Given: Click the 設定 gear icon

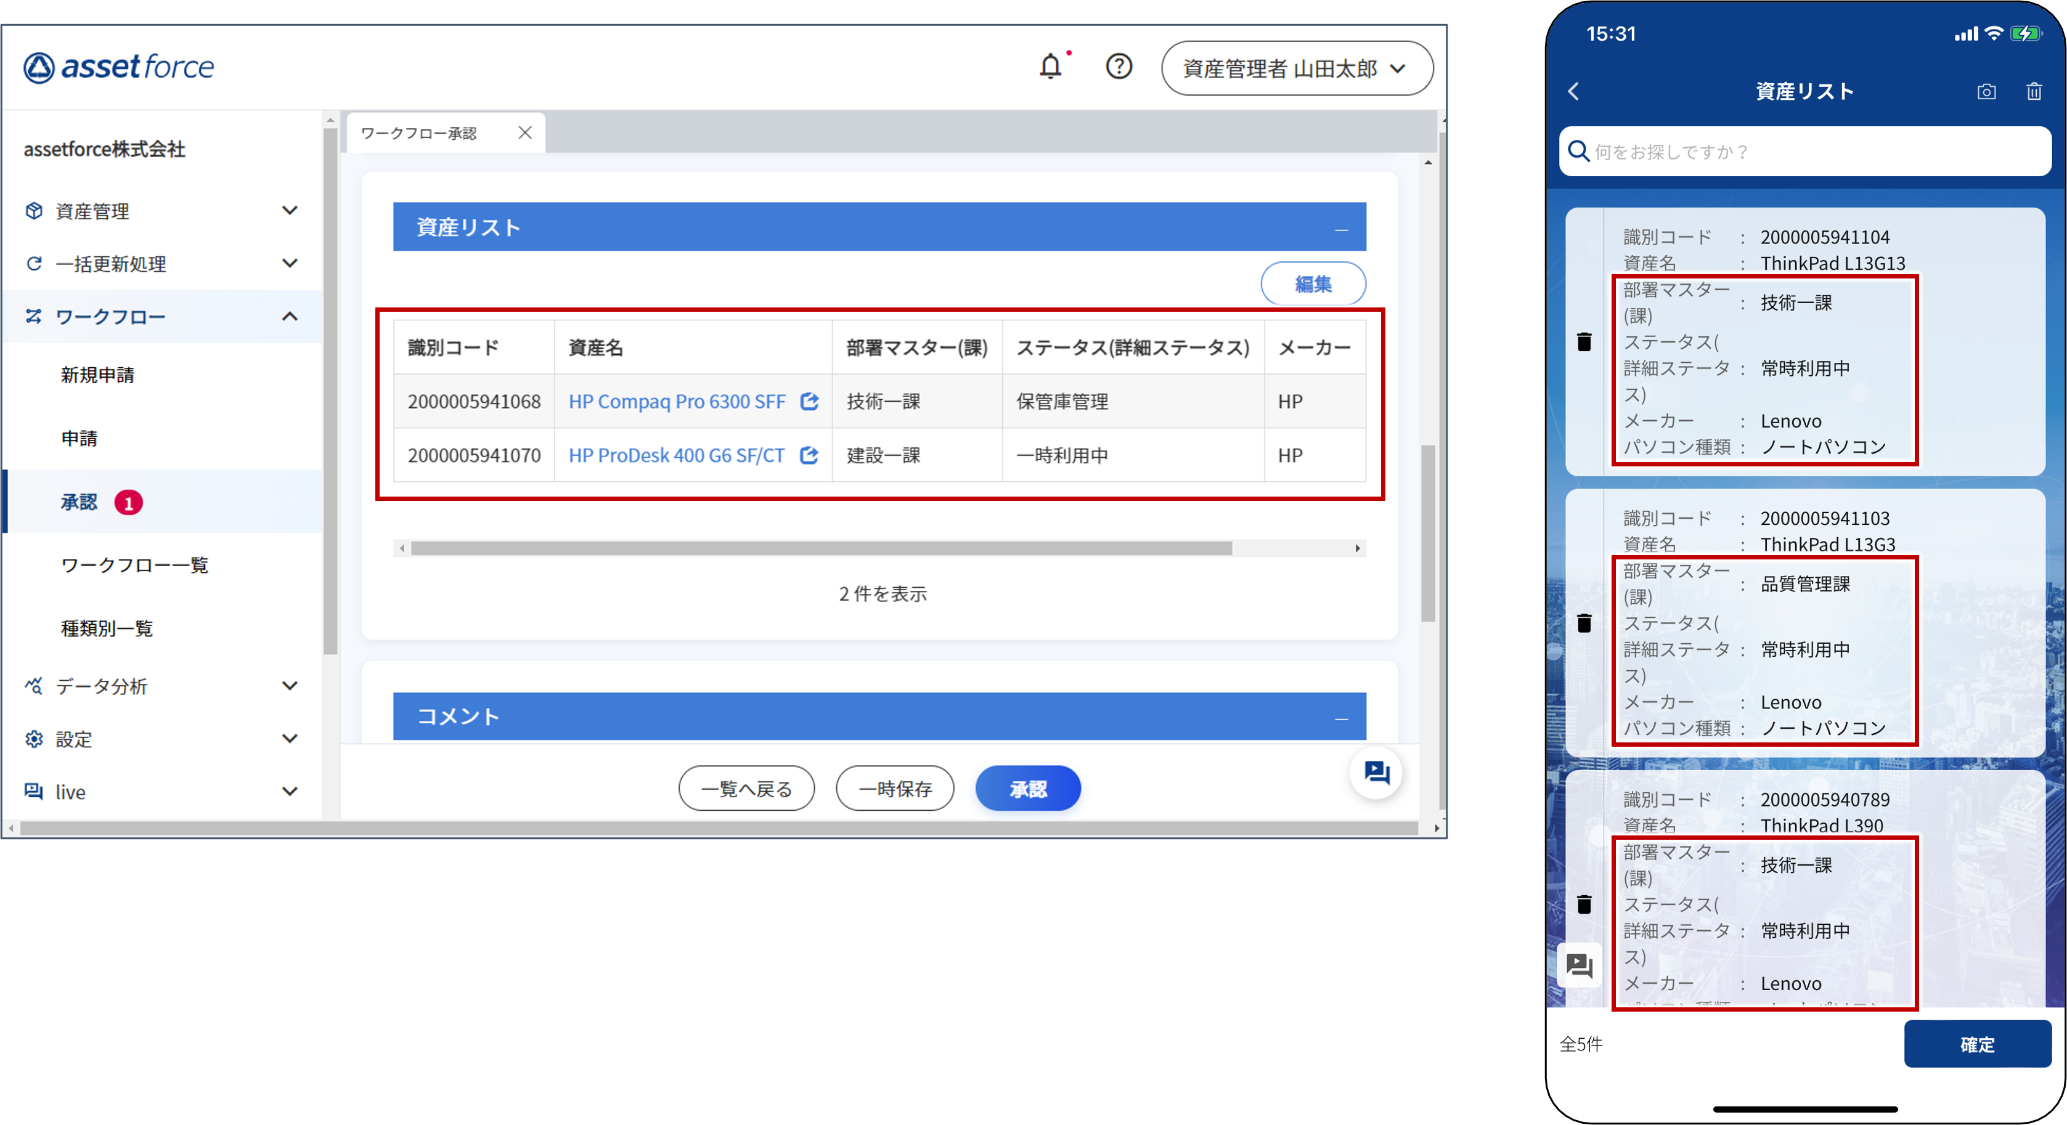Looking at the screenshot, I should tap(34, 739).
